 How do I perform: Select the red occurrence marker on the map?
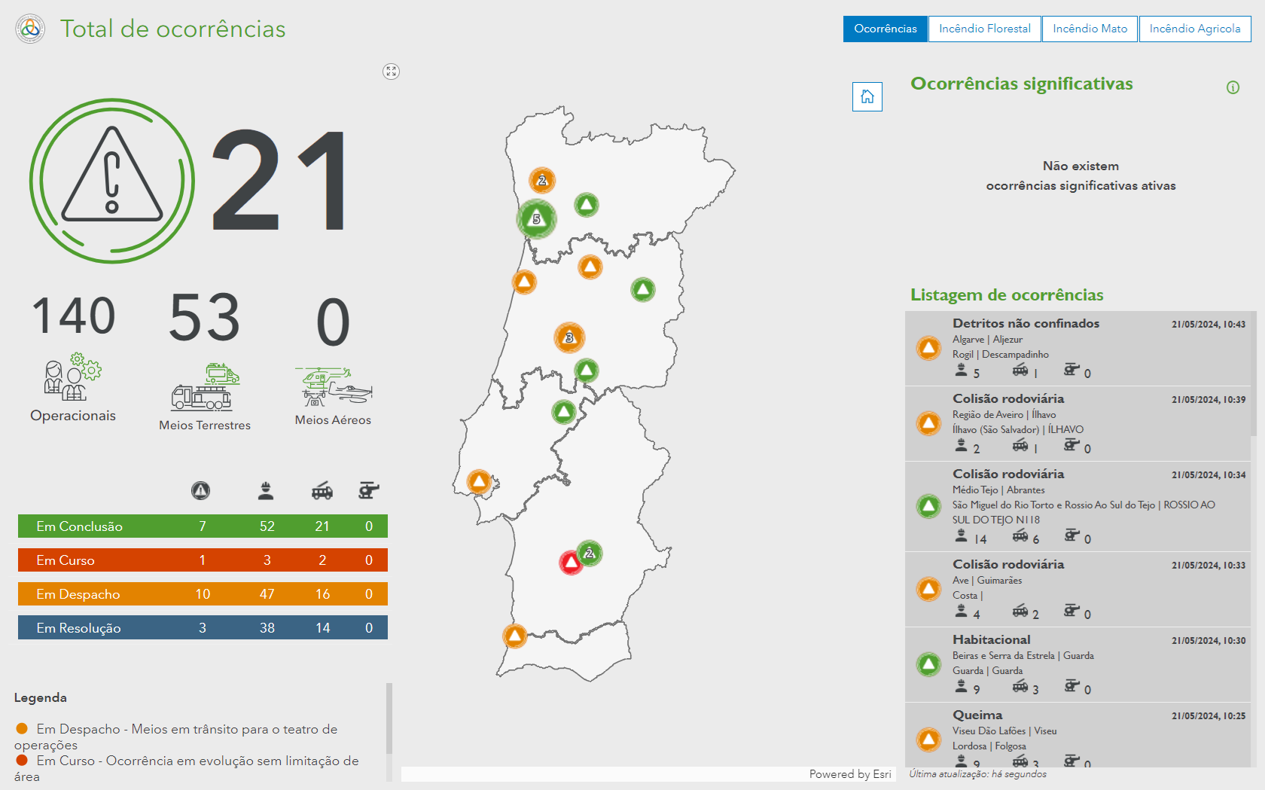point(571,563)
